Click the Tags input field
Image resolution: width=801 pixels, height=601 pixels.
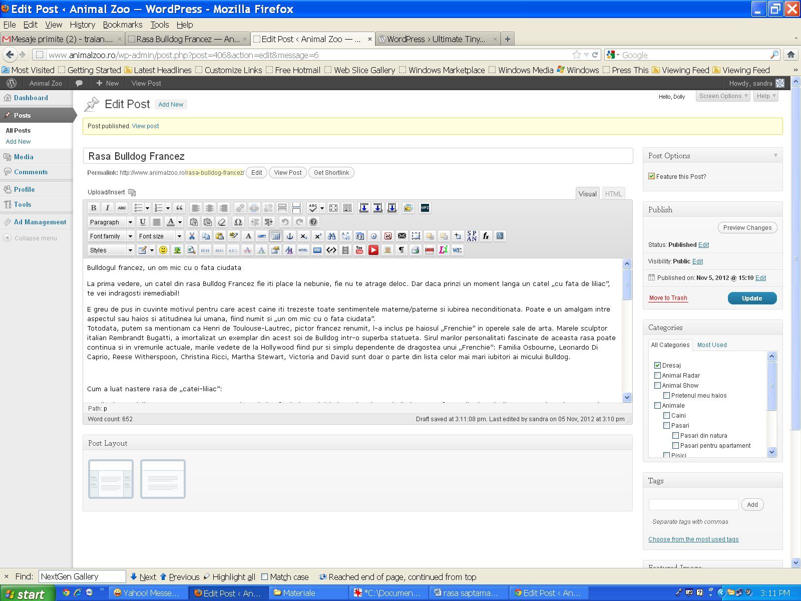pyautogui.click(x=693, y=504)
